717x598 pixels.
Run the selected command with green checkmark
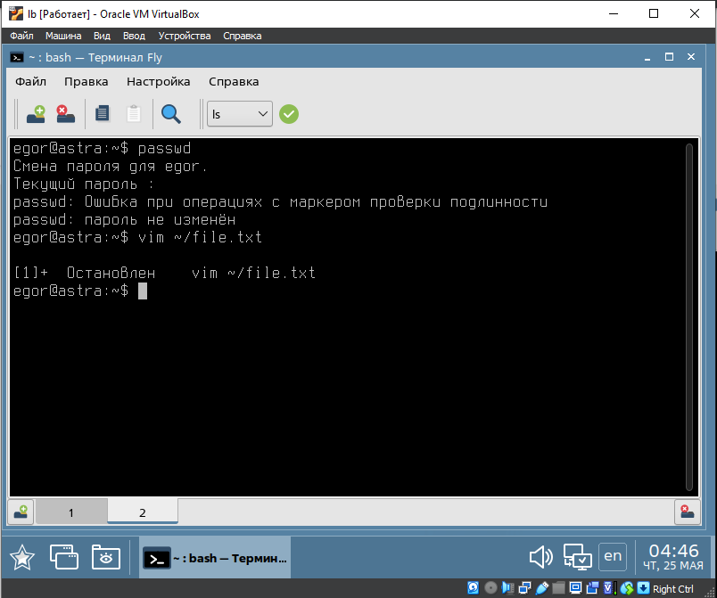point(289,114)
